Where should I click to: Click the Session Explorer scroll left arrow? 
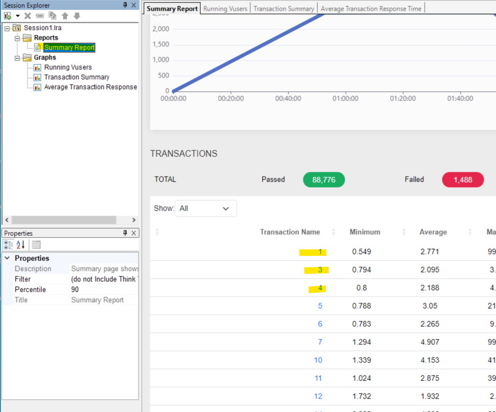(7, 220)
